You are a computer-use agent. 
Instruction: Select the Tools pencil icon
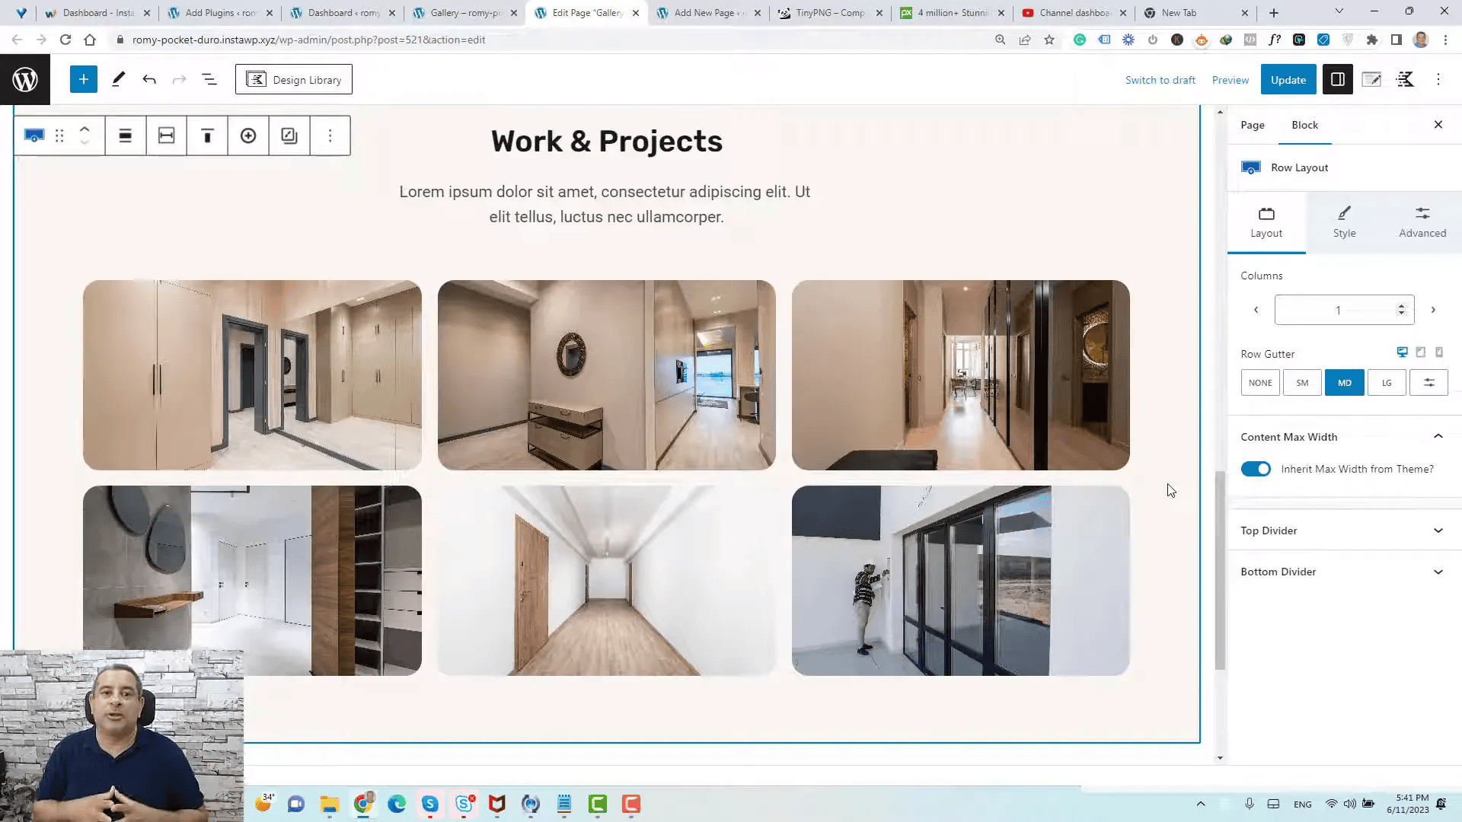[x=118, y=79]
